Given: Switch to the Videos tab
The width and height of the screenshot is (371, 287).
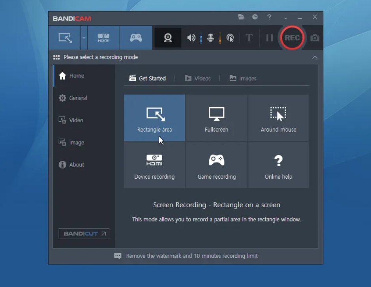Looking at the screenshot, I should coord(198,78).
